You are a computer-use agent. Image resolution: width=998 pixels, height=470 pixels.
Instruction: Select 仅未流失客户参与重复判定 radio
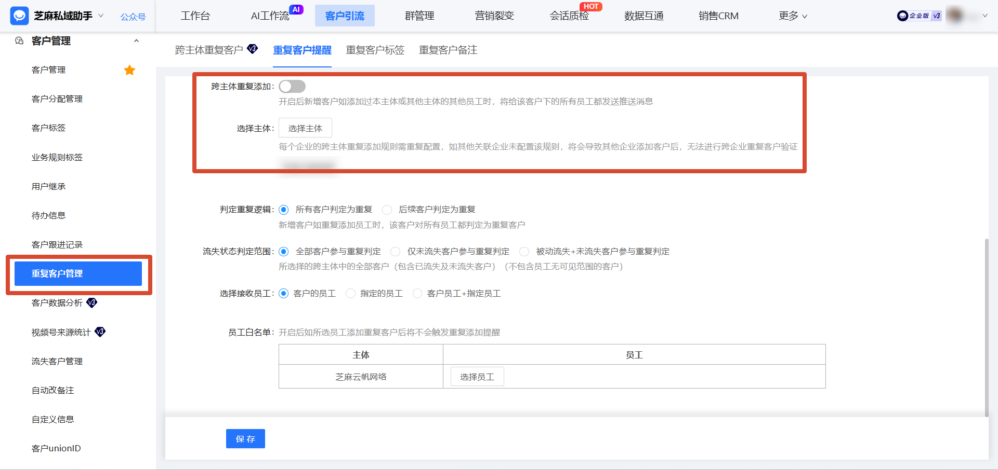pyautogui.click(x=396, y=252)
